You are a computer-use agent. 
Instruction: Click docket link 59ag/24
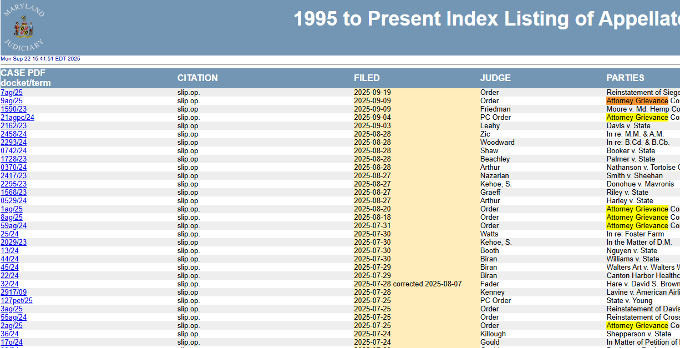tap(13, 226)
